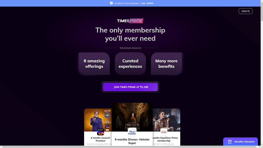Join Times Prime at ₹1,199 button

point(130,87)
